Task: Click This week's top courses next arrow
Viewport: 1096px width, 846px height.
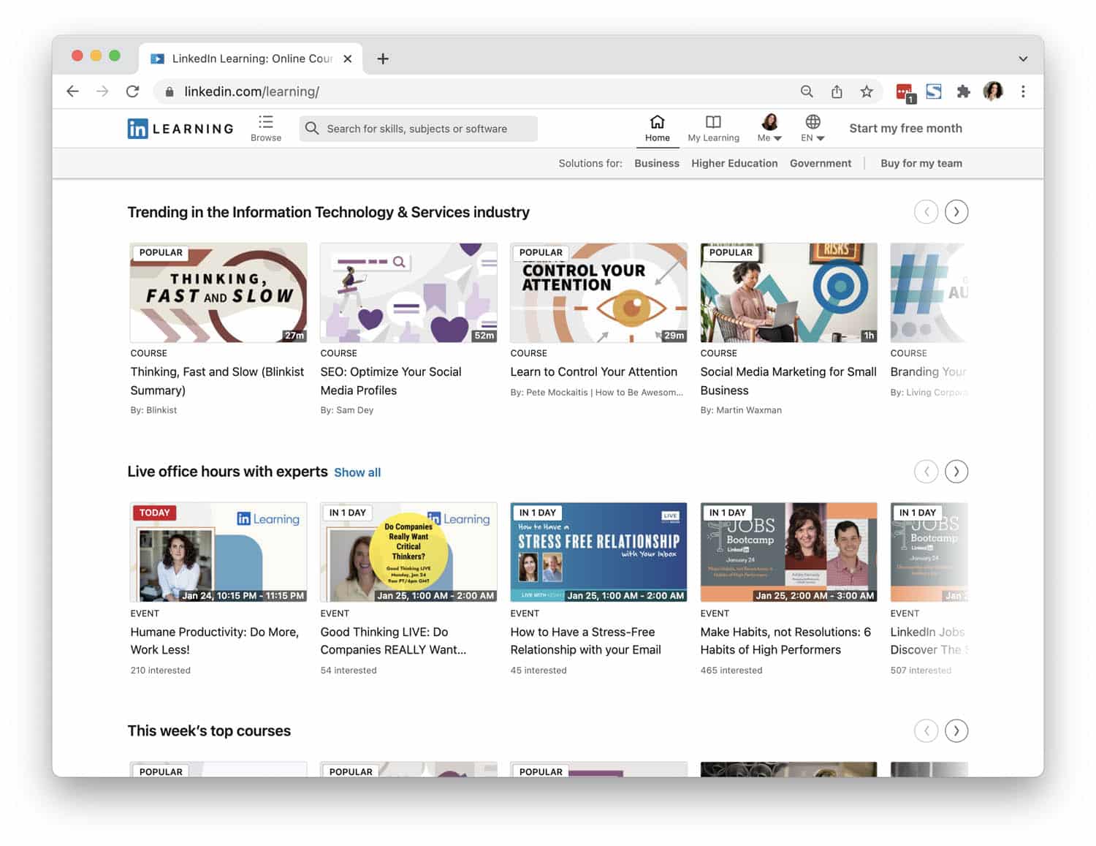Action: point(956,730)
